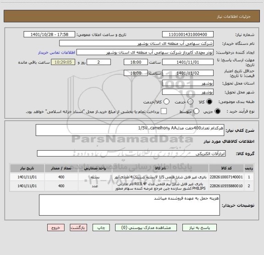Click the بازگشت back button
This screenshot has height=255, width=264.
point(78,228)
